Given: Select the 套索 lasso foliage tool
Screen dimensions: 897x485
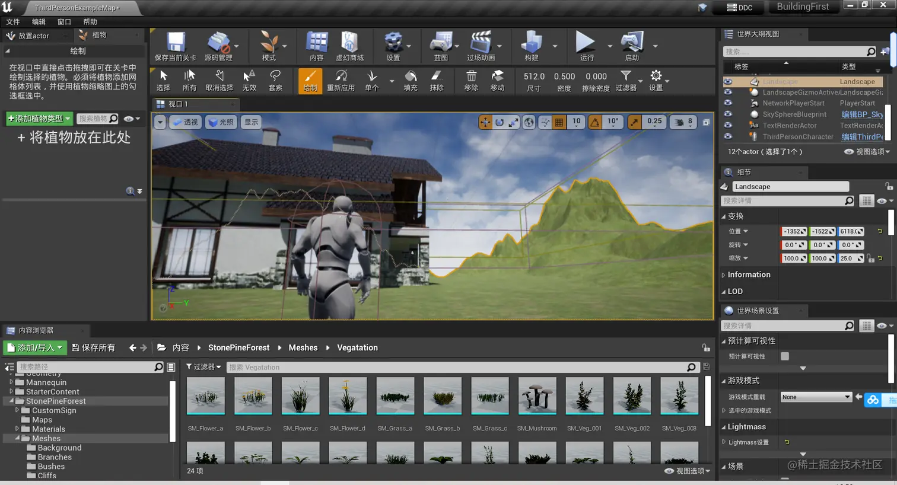Looking at the screenshot, I should click(x=275, y=80).
